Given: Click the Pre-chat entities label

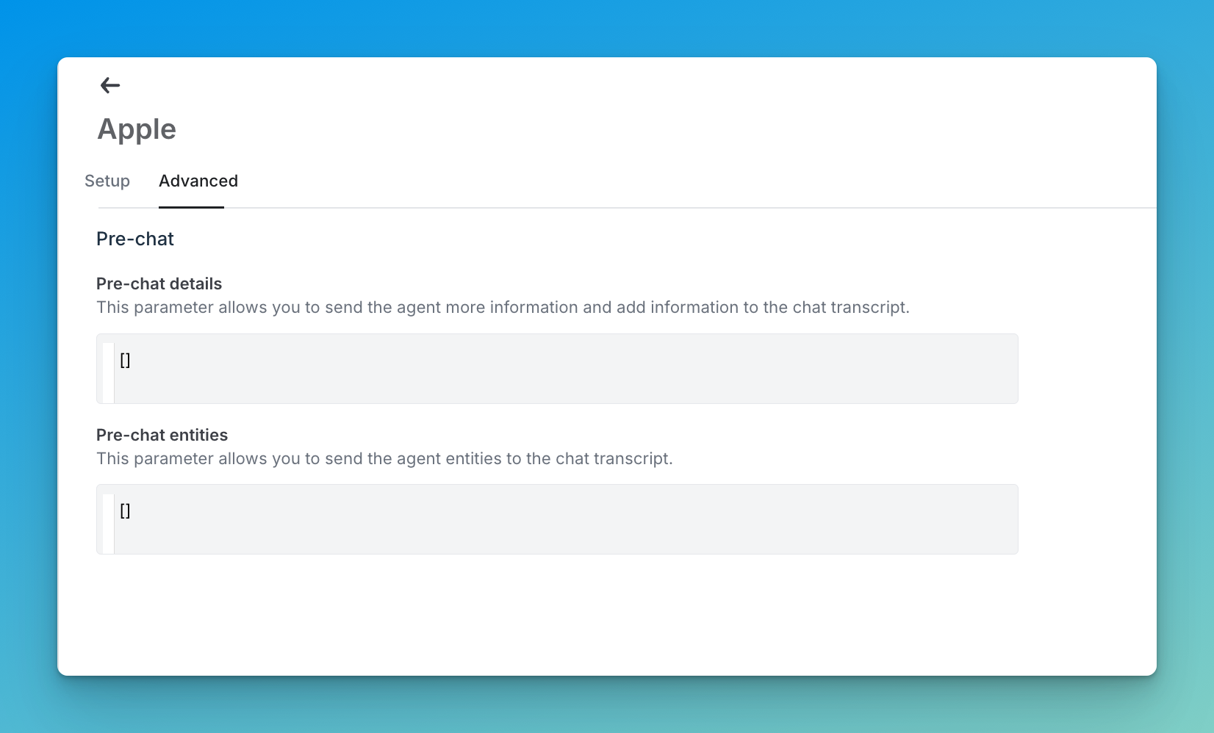Looking at the screenshot, I should 162,435.
